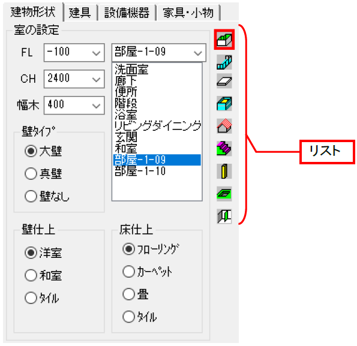Open the 設備機器 tab
Viewport: 357px width, 346px height.
(127, 13)
